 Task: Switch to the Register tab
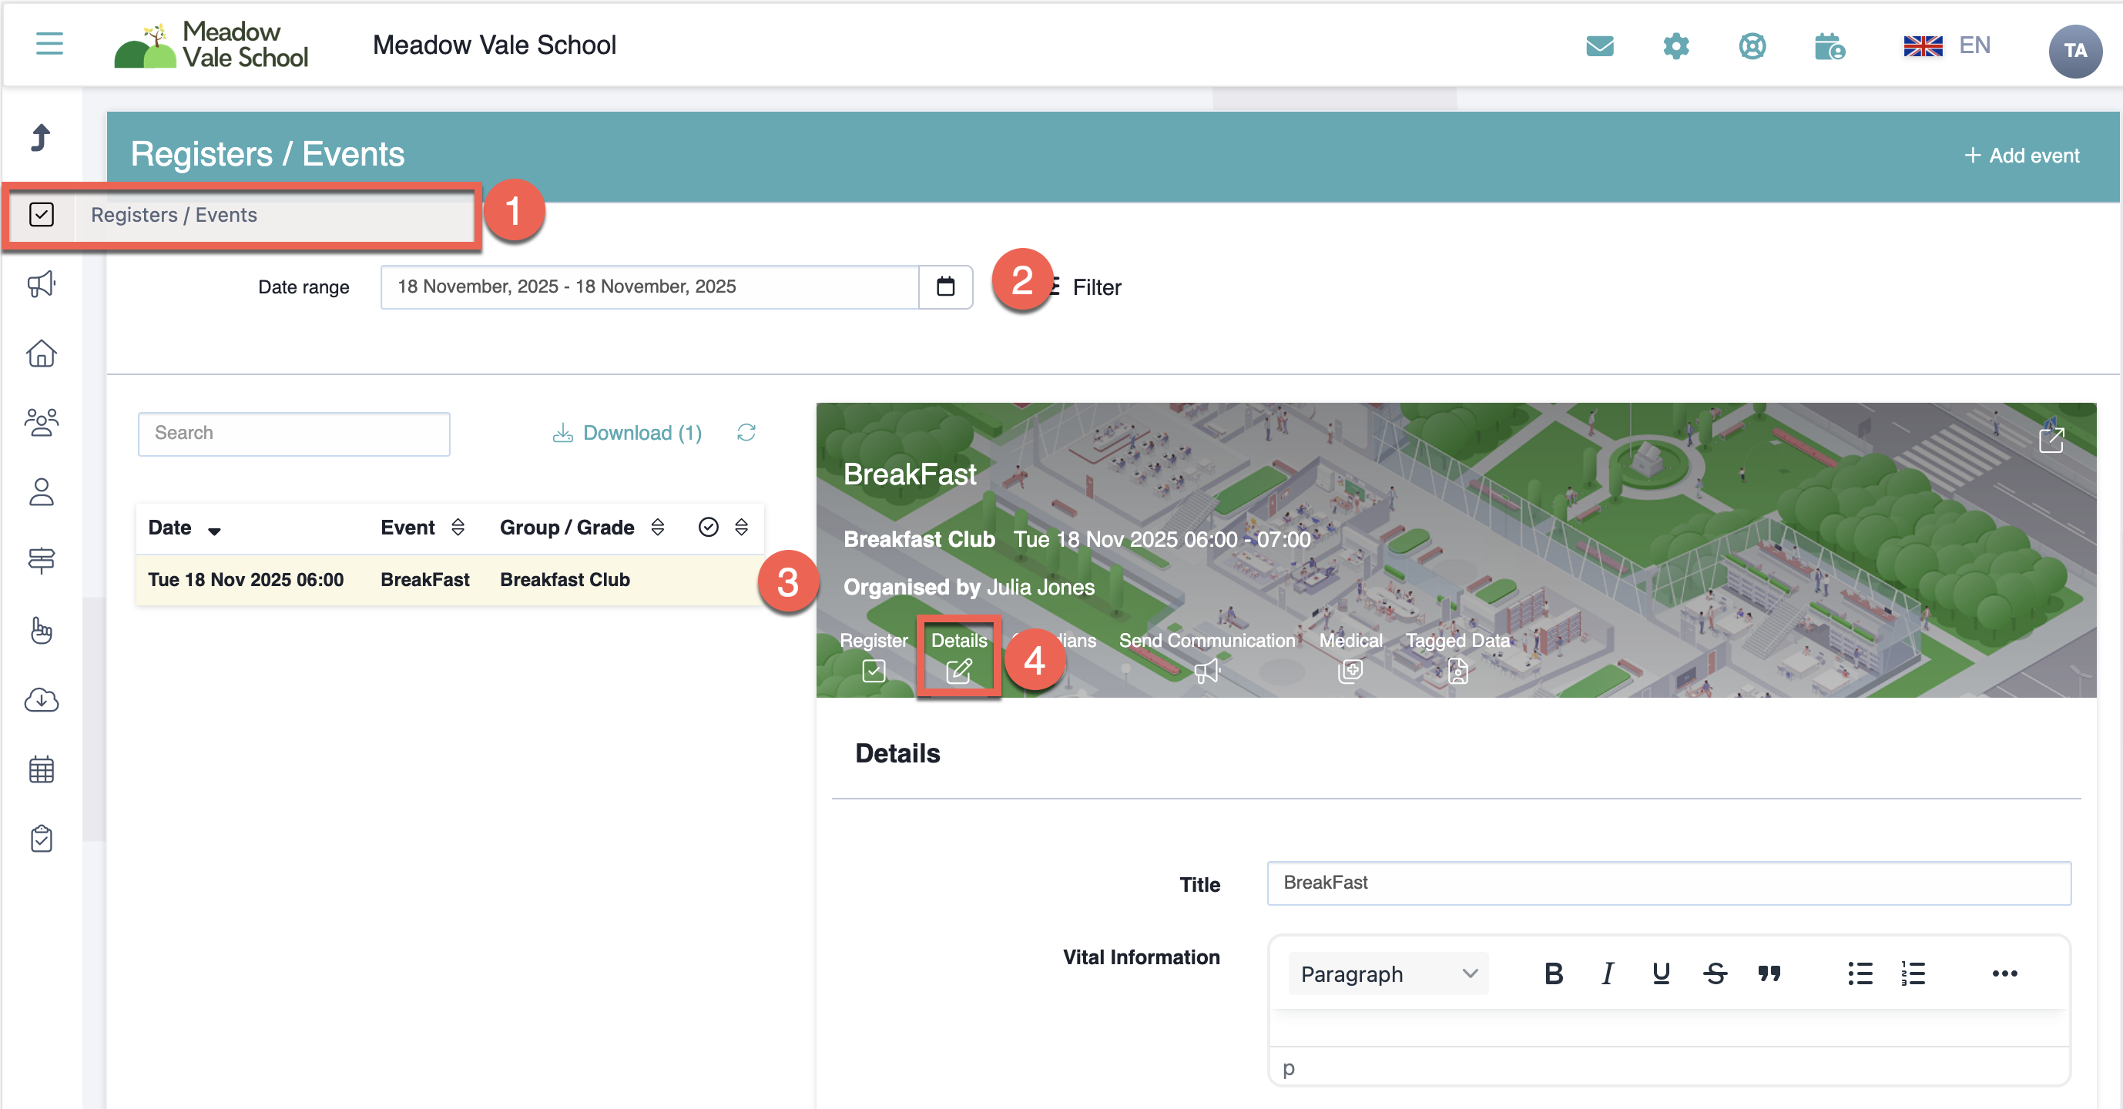click(x=874, y=656)
